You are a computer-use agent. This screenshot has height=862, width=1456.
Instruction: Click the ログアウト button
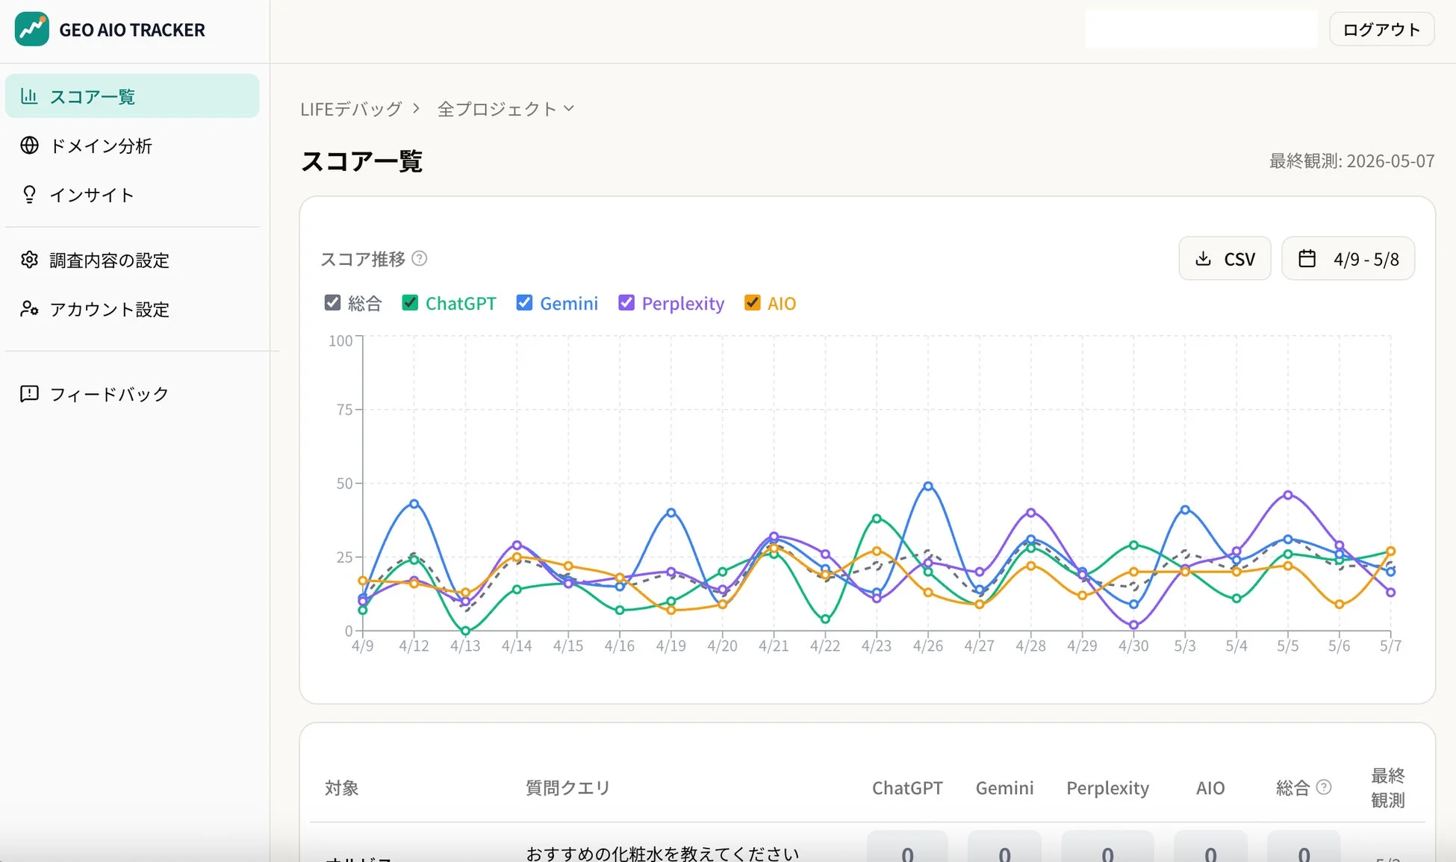pyautogui.click(x=1381, y=29)
